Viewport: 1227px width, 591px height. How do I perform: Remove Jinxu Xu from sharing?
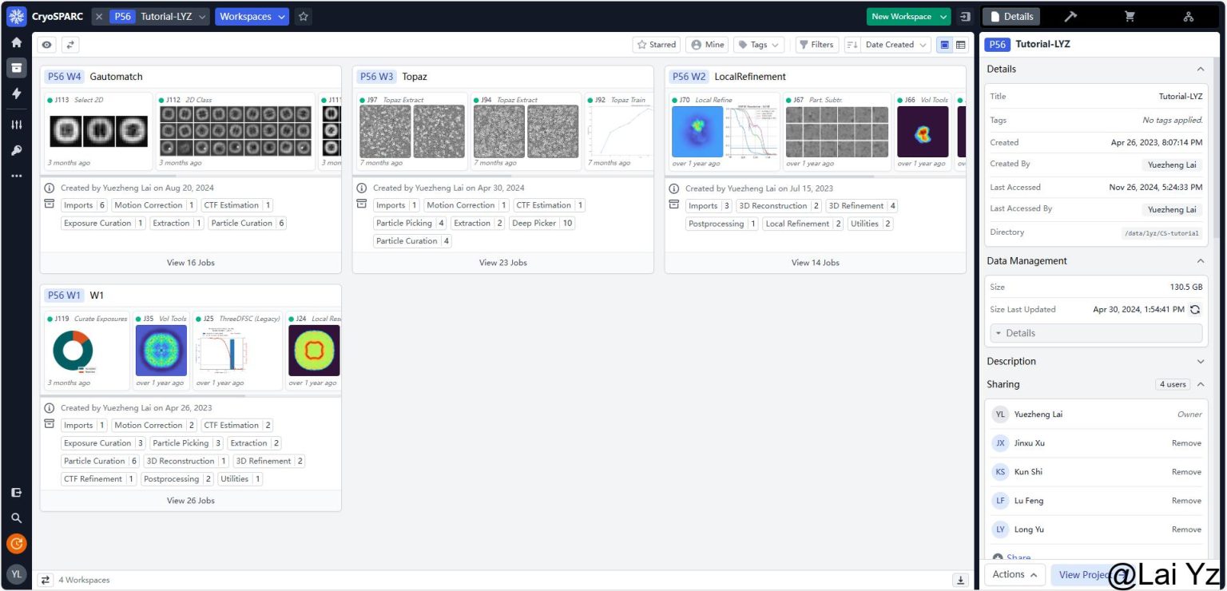coord(1185,443)
